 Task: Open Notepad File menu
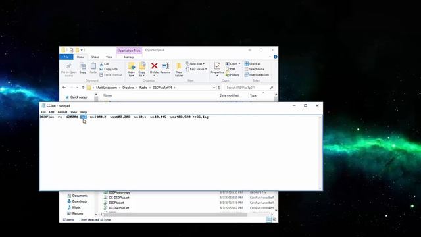click(43, 112)
